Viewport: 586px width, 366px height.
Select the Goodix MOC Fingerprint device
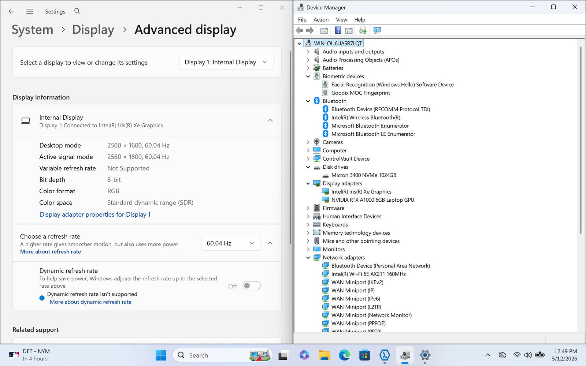[x=361, y=93]
